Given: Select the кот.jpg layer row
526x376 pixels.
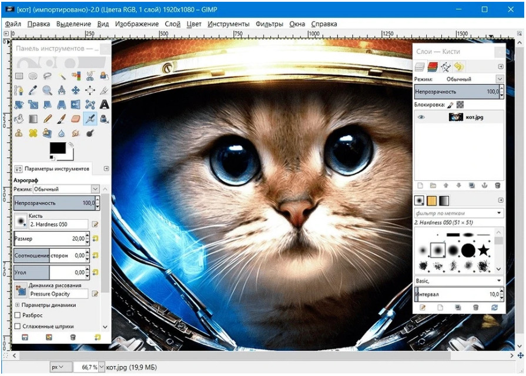Looking at the screenshot, I should pos(459,117).
